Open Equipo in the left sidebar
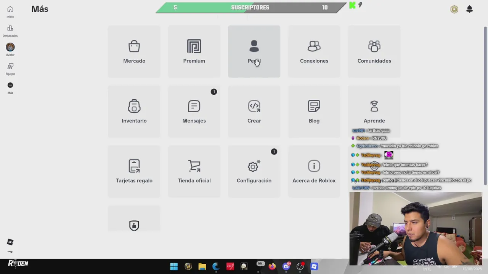Image resolution: width=488 pixels, height=274 pixels. 10,69
